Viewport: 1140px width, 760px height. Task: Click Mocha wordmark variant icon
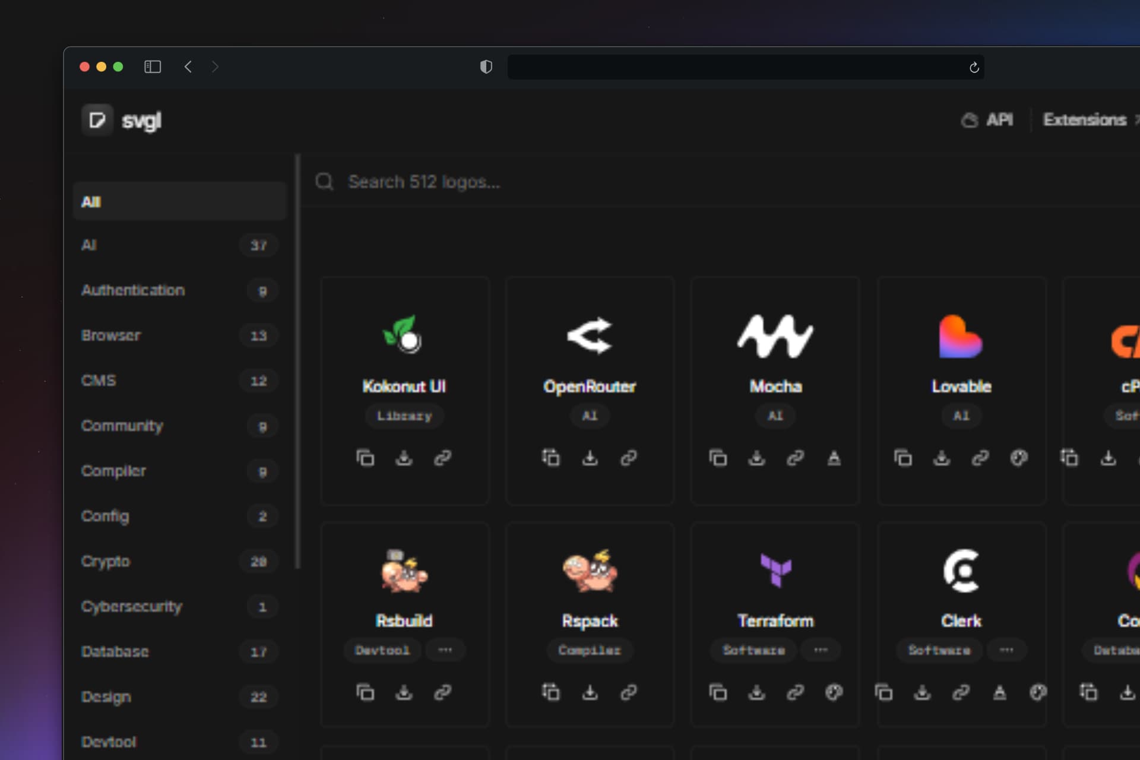pos(834,458)
